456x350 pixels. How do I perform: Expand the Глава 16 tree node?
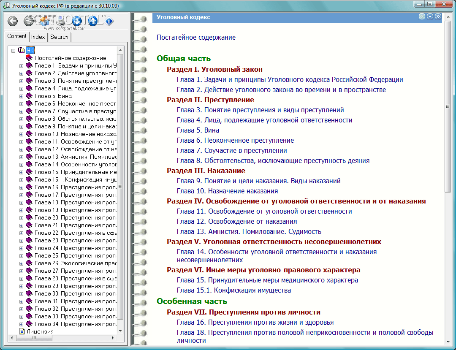(x=21, y=187)
